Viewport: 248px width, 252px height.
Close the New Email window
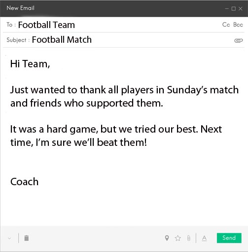[241, 8]
